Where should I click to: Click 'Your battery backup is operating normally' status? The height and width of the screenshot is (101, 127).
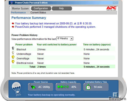point(52,95)
